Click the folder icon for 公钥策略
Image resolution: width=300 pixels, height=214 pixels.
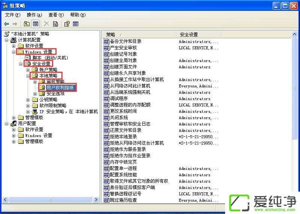(35, 100)
